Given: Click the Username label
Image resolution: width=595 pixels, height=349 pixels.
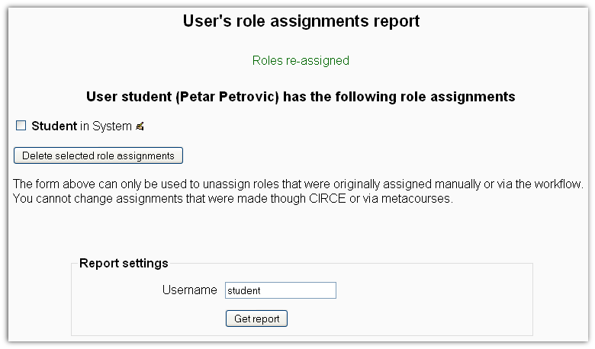Looking at the screenshot, I should pos(189,290).
